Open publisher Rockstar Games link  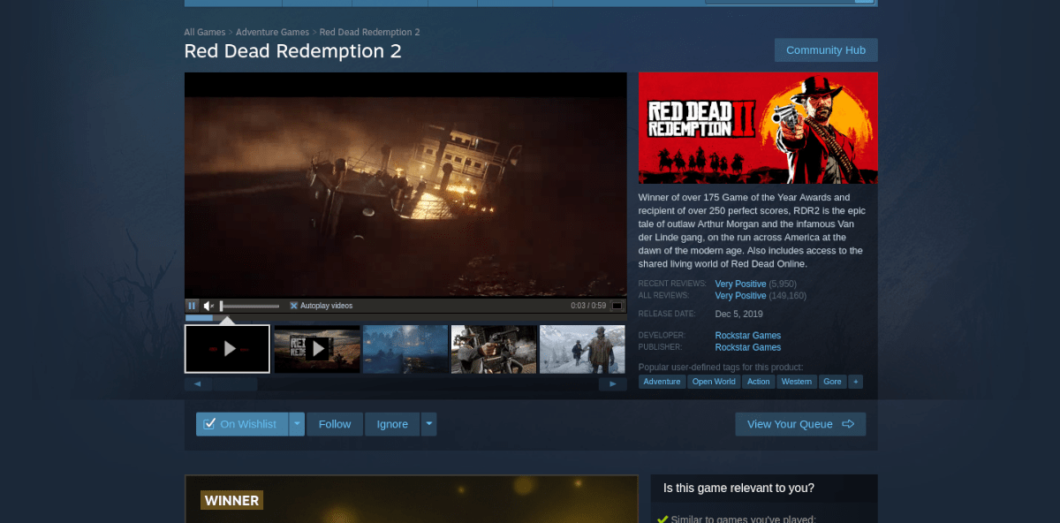(x=748, y=347)
